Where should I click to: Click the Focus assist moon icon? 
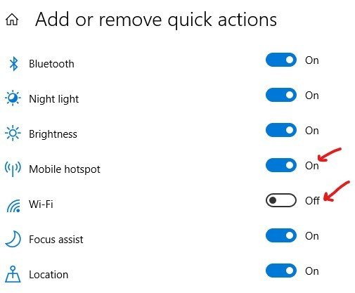(13, 239)
